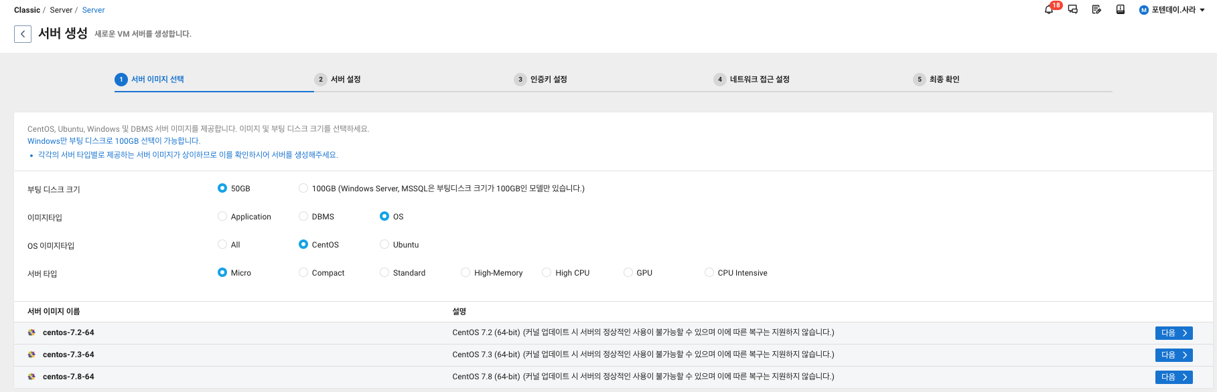This screenshot has height=392, width=1217.
Task: Click the centos-7.3-64 OS icon
Action: [31, 355]
